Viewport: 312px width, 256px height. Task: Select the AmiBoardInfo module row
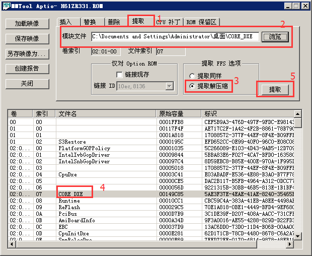coord(151,221)
